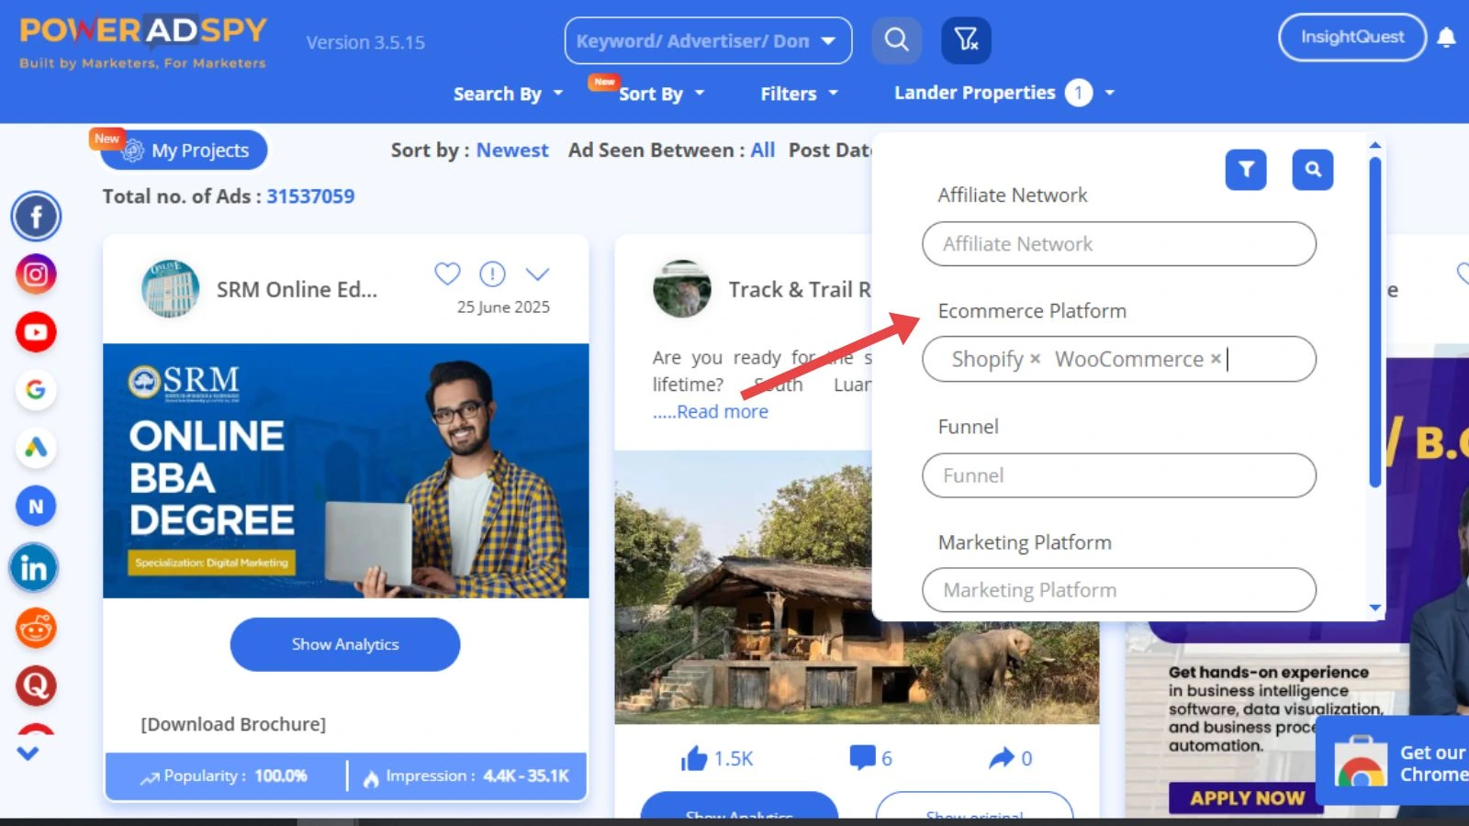Click the share arrow icon showing 0
1469x826 pixels.
coord(1002,758)
